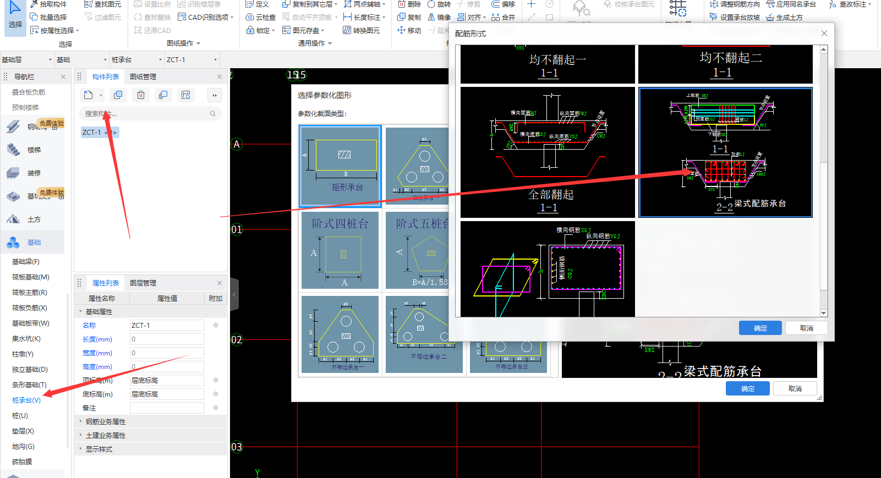Click 长度标注 dimension tool
The image size is (881, 478).
[364, 17]
